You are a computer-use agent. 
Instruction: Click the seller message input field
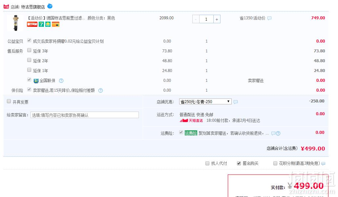pos(85,115)
